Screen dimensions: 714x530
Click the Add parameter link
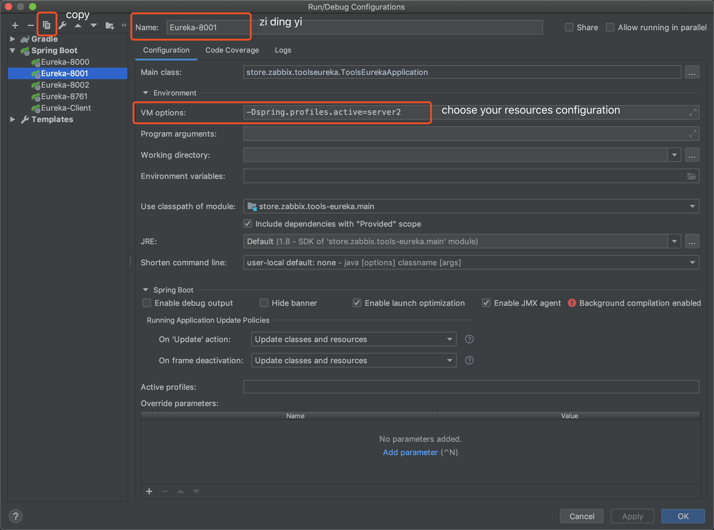(x=410, y=452)
